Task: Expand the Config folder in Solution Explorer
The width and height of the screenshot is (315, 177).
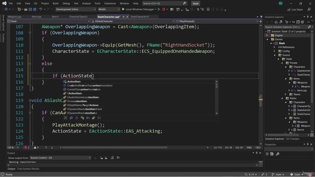Action: (275, 51)
